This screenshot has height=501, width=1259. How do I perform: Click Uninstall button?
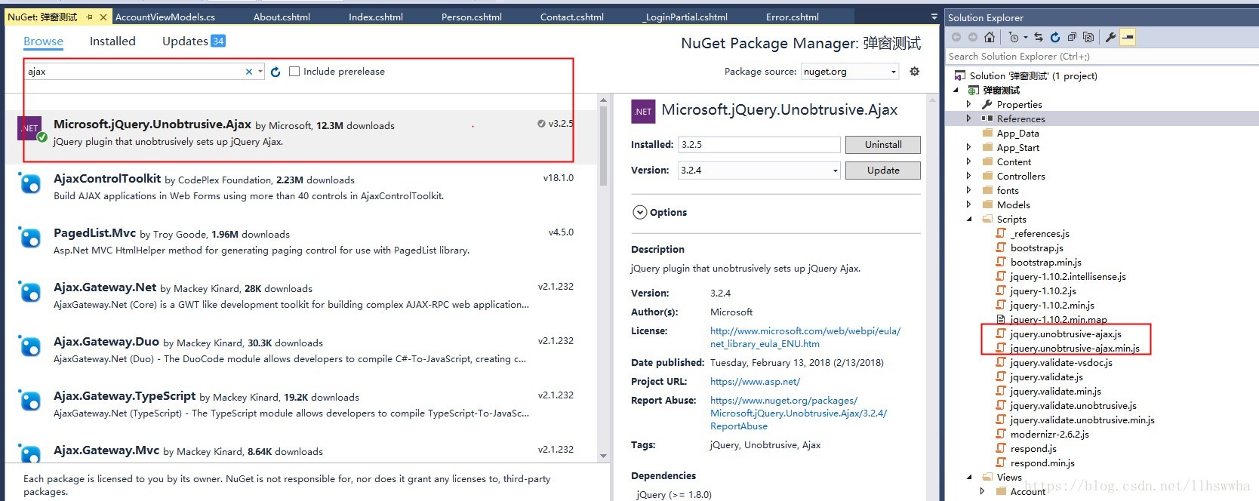pos(883,145)
